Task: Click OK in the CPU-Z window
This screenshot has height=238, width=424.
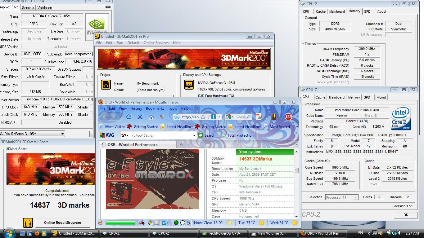Action: click(406, 215)
